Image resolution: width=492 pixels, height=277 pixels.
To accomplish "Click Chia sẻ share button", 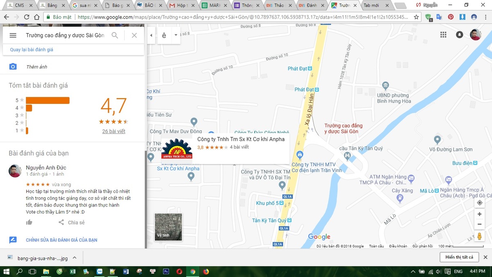I will click(71, 222).
